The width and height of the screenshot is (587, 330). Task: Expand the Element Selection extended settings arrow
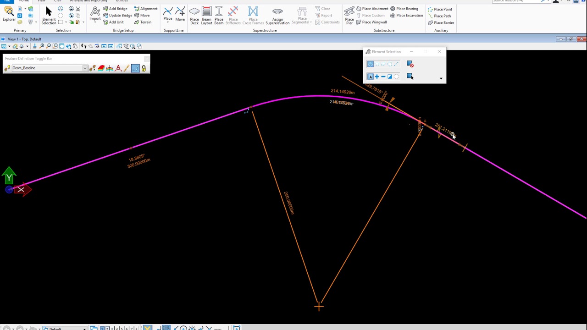(441, 78)
